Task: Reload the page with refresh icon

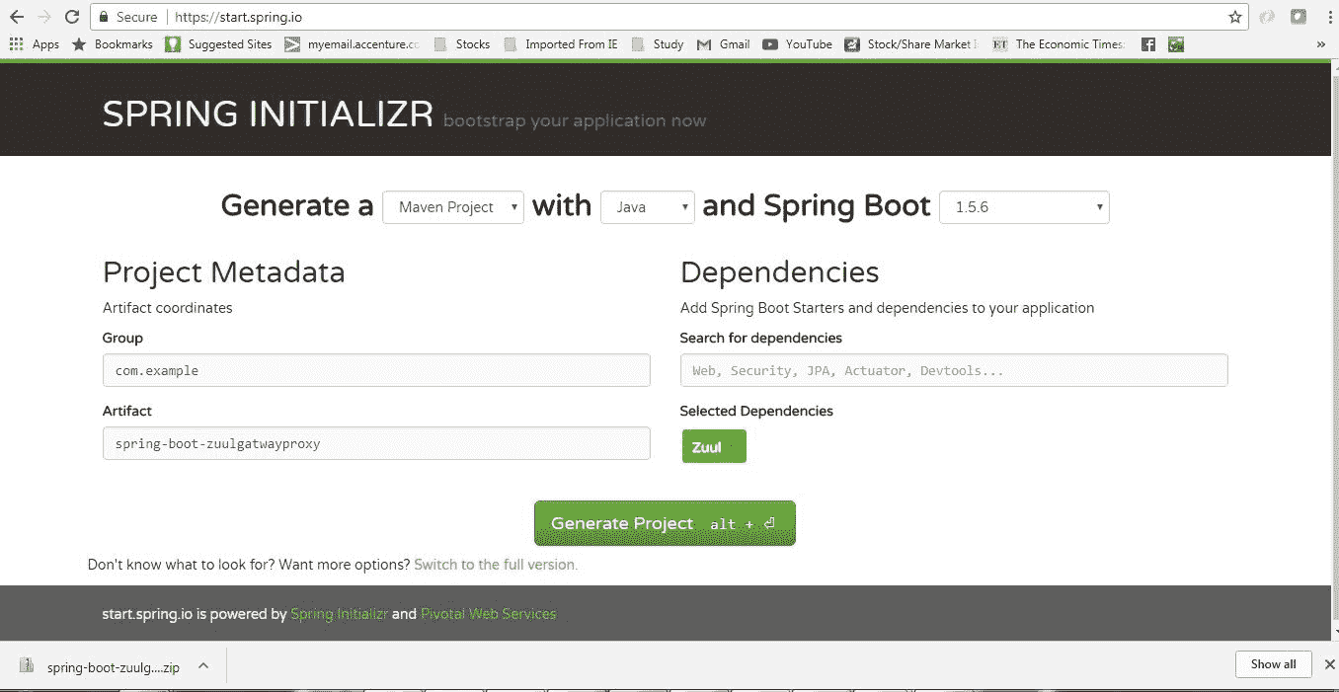Action: [x=72, y=17]
